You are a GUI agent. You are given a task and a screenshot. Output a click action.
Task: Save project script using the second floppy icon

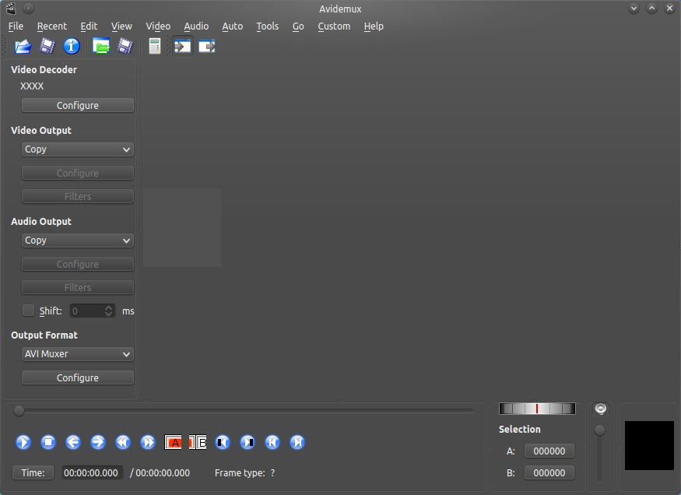coord(125,46)
